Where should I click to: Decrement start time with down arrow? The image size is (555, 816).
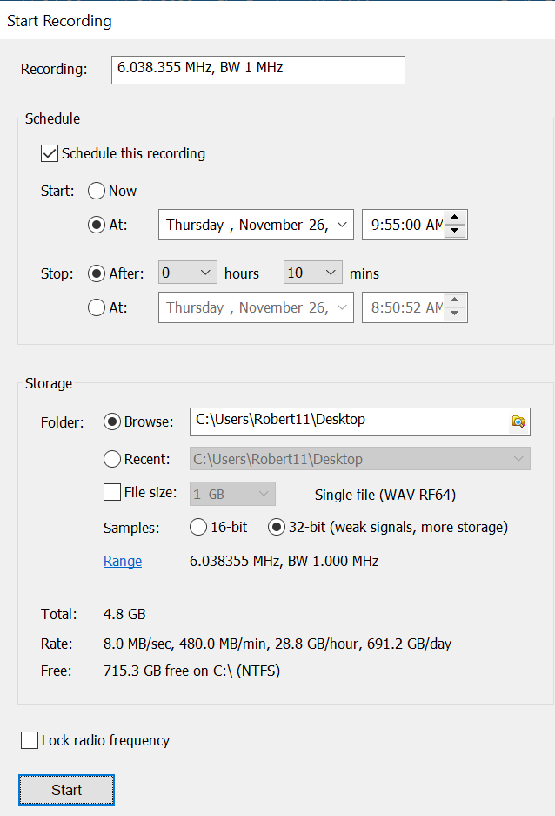(x=457, y=232)
